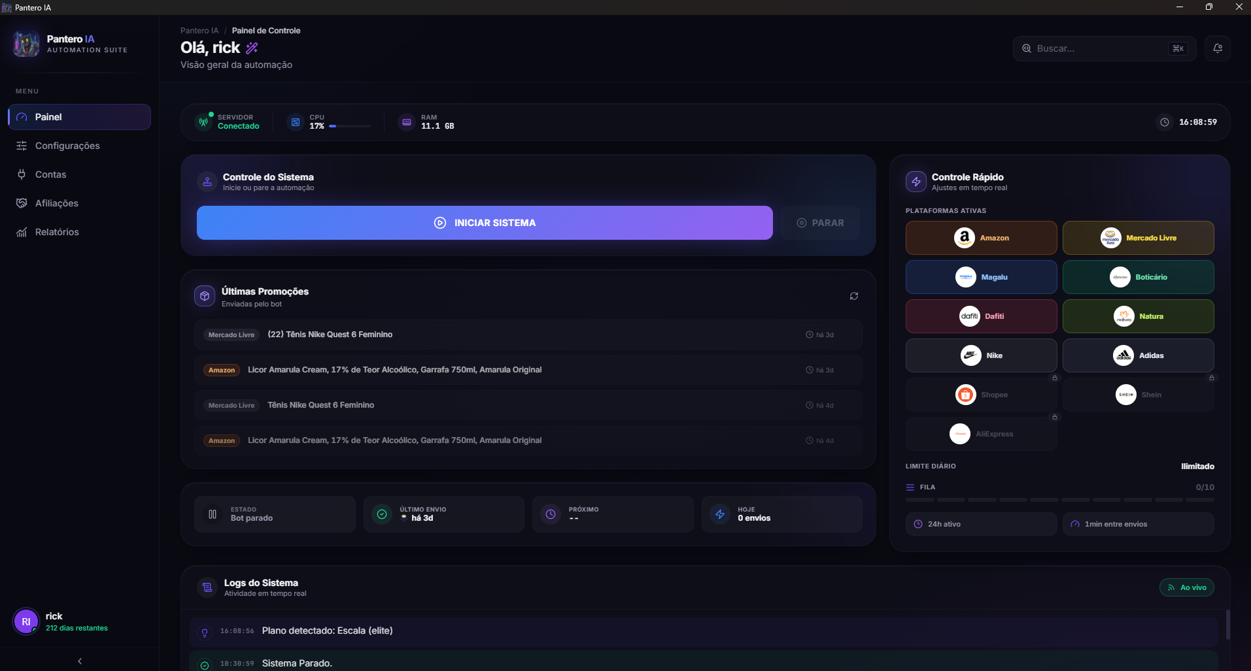Screen dimensions: 1251x671
Task: Click the 212 dias restantes text
Action: pyautogui.click(x=77, y=629)
